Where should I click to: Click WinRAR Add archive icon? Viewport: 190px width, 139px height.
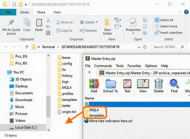pos(94,84)
